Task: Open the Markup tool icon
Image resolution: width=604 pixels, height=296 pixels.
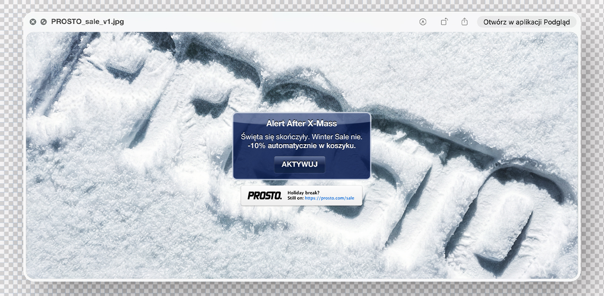Action: [423, 22]
